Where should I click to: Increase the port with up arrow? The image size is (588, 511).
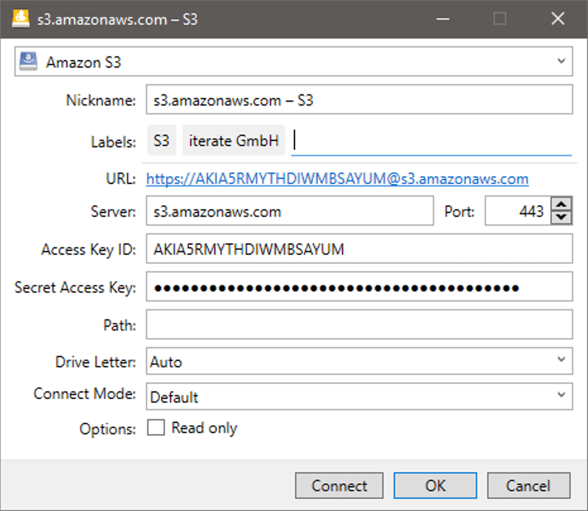click(x=561, y=204)
